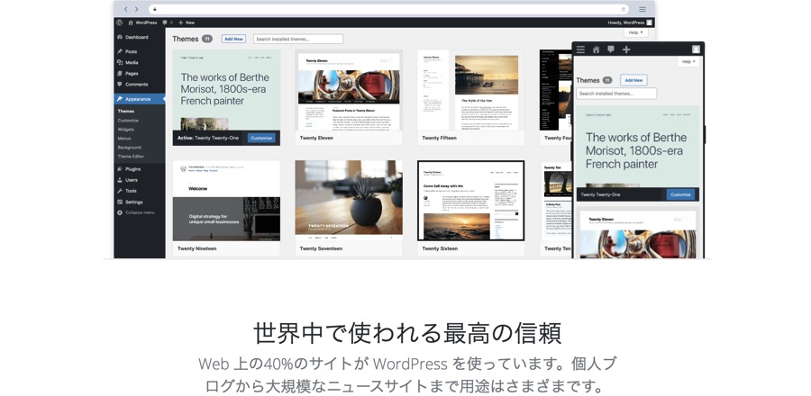This screenshot has height=396, width=811.
Task: Click the WordPress logo in admin bar
Action: click(119, 22)
